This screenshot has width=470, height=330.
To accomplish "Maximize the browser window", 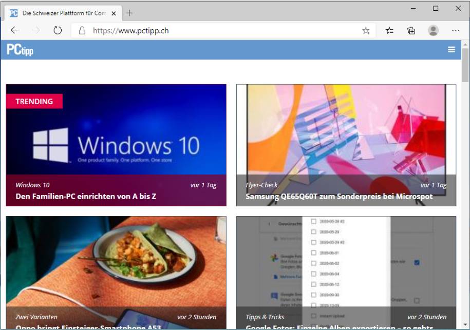I will tap(436, 8).
